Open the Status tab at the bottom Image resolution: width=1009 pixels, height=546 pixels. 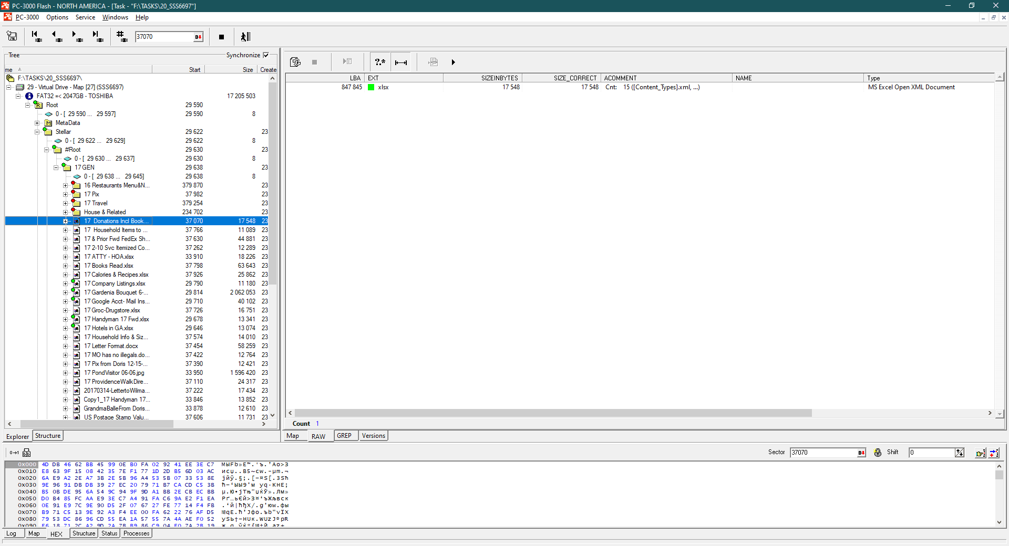click(109, 533)
